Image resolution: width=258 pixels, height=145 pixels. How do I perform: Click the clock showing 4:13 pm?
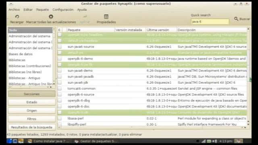(226, 141)
